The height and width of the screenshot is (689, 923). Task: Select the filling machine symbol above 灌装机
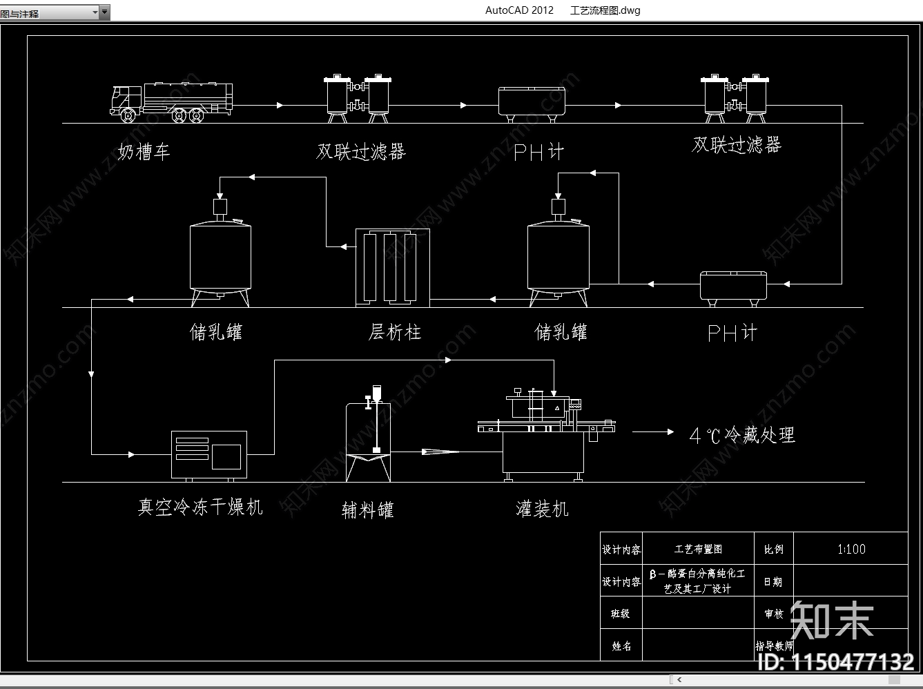coord(546,434)
